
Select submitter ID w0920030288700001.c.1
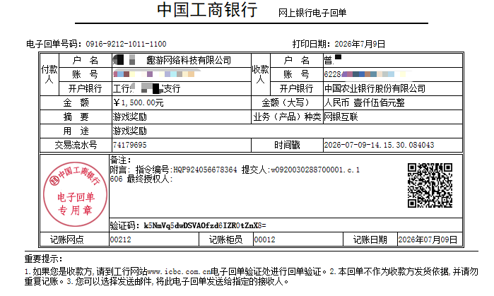point(315,170)
